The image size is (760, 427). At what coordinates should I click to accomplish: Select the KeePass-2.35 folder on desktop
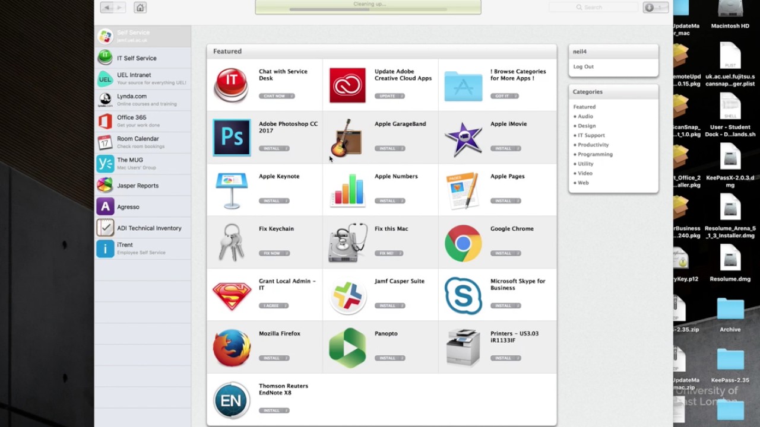[730, 366]
